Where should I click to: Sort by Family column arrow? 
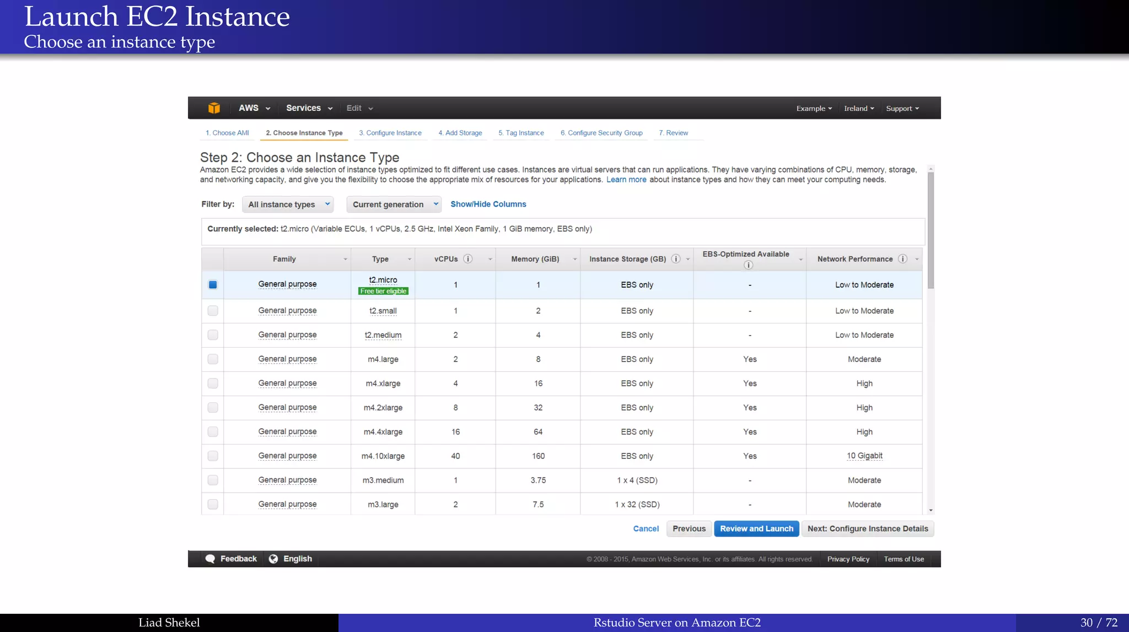click(346, 260)
